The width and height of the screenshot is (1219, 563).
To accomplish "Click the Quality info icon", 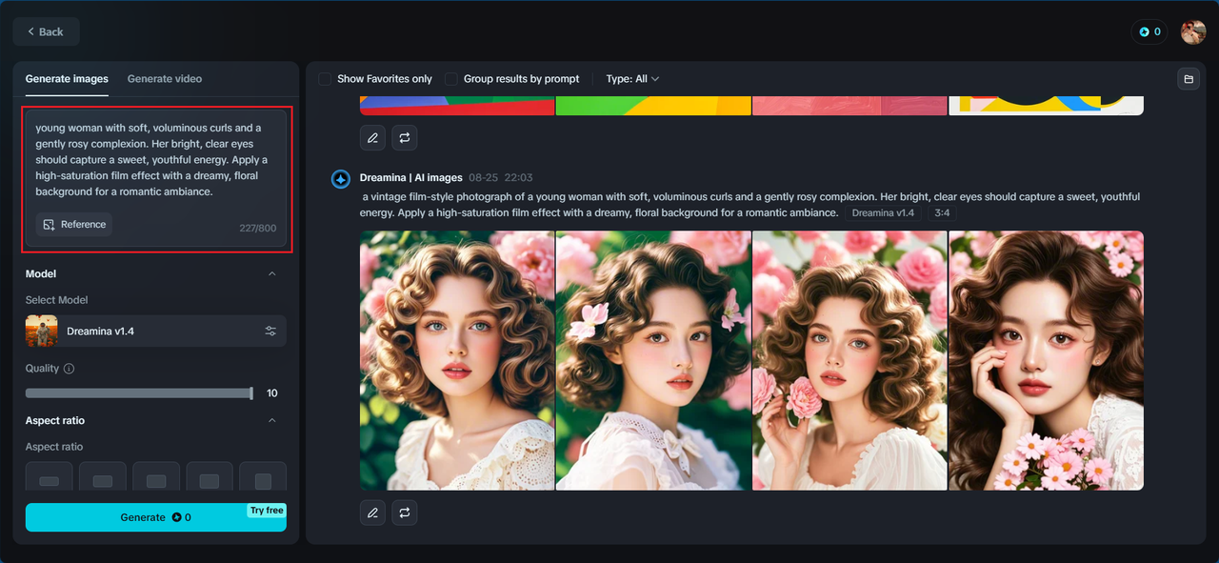I will (x=69, y=369).
